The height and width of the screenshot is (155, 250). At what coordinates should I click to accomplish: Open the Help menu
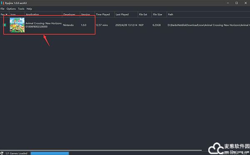(x=29, y=9)
